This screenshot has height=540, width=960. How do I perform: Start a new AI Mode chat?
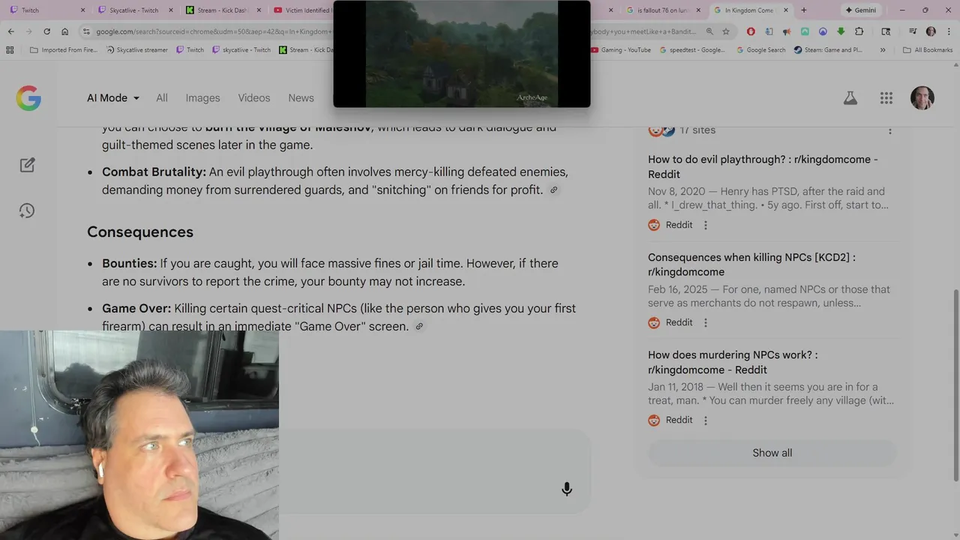coord(28,165)
